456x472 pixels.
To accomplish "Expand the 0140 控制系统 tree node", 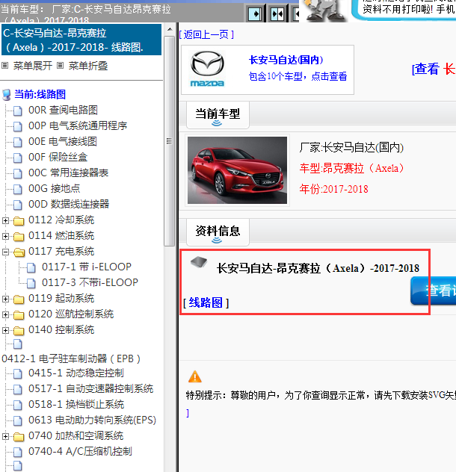I will tap(5, 330).
